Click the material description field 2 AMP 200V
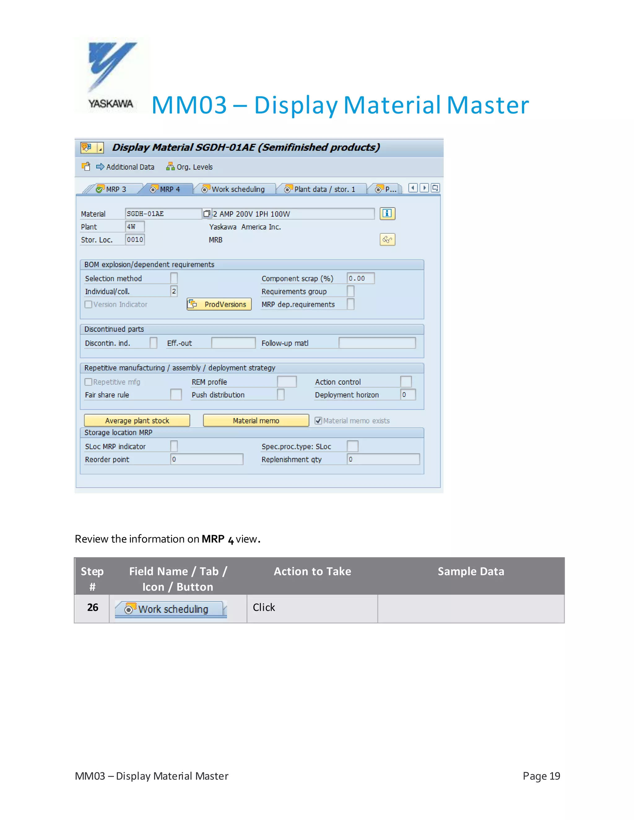Image resolution: width=634 pixels, height=820 pixels. (293, 214)
